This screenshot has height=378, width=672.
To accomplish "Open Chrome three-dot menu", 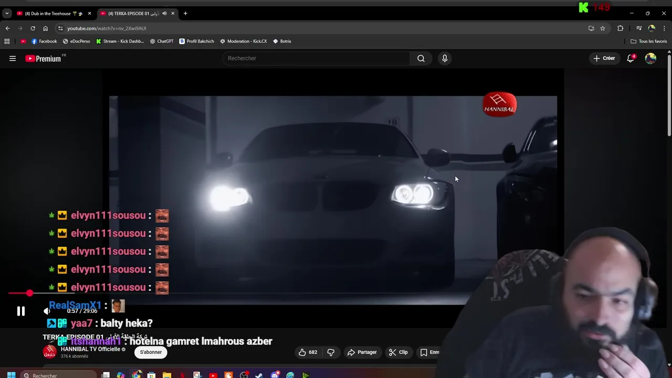I will (x=665, y=28).
